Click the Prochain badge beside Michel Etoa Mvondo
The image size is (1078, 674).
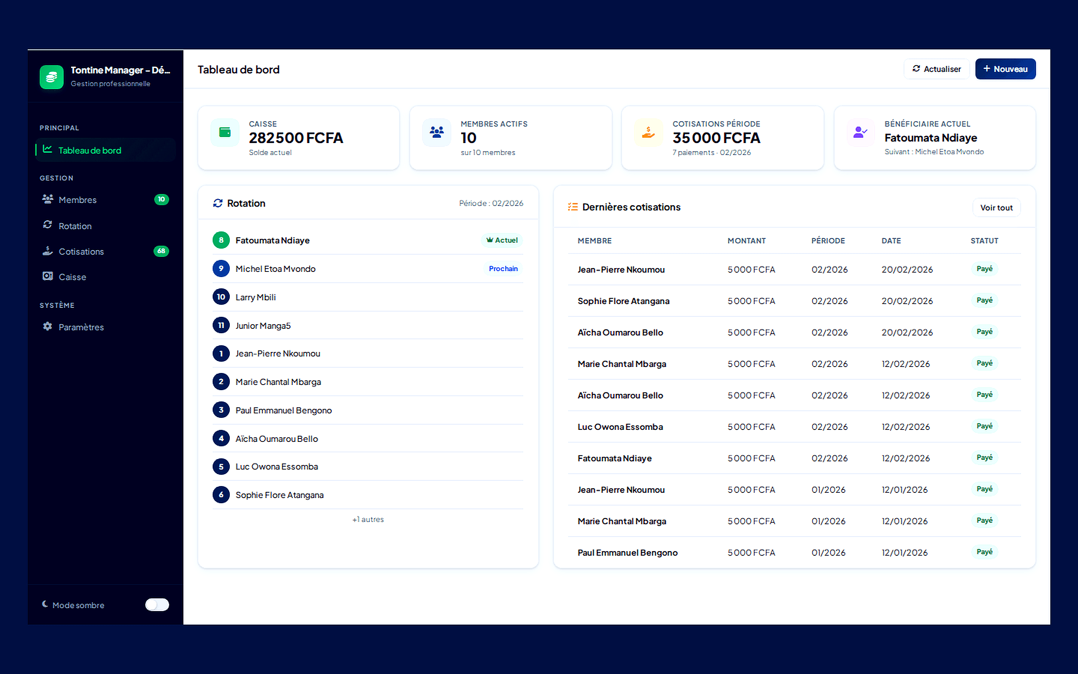click(x=503, y=268)
